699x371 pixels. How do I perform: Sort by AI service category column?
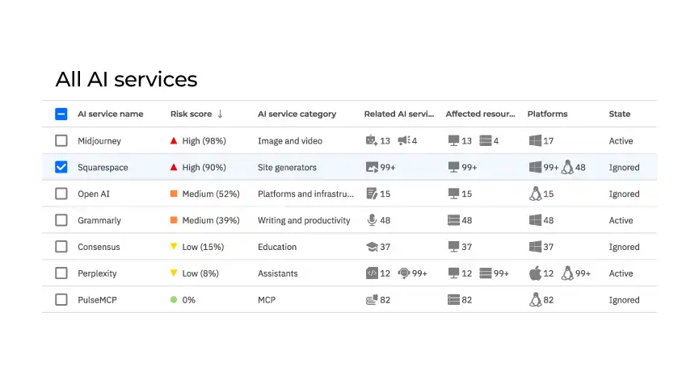click(x=297, y=114)
